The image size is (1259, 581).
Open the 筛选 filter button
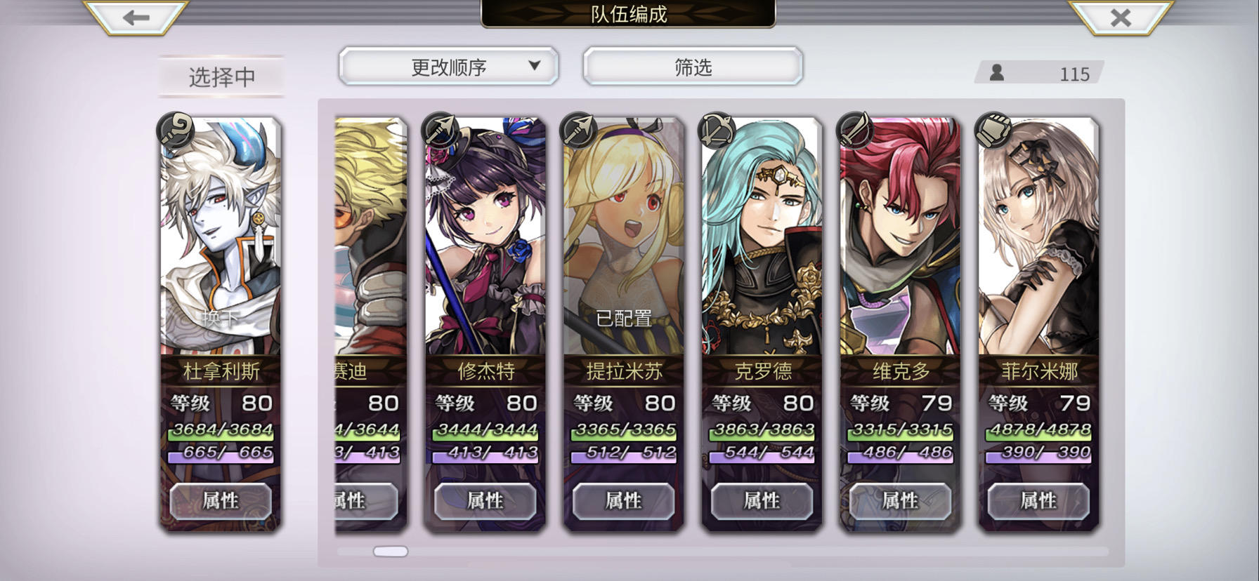[693, 67]
